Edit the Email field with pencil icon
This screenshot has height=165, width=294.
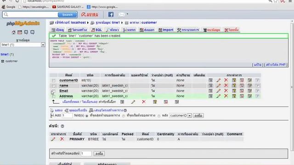click(218, 91)
